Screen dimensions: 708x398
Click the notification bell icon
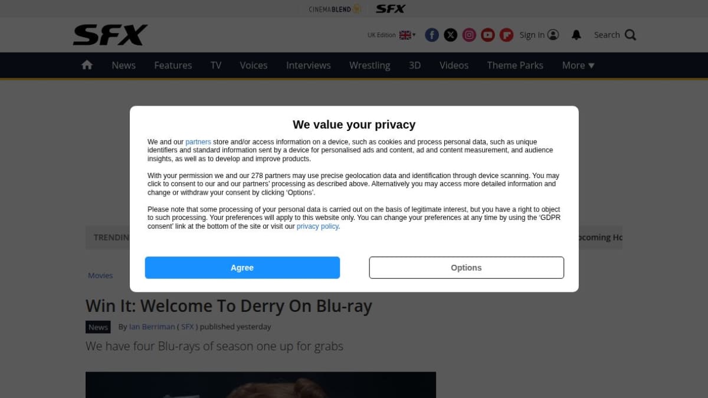[x=576, y=35]
